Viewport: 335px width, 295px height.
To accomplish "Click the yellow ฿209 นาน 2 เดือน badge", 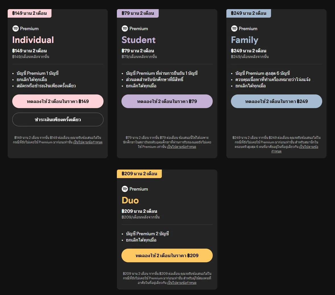I will (139, 174).
